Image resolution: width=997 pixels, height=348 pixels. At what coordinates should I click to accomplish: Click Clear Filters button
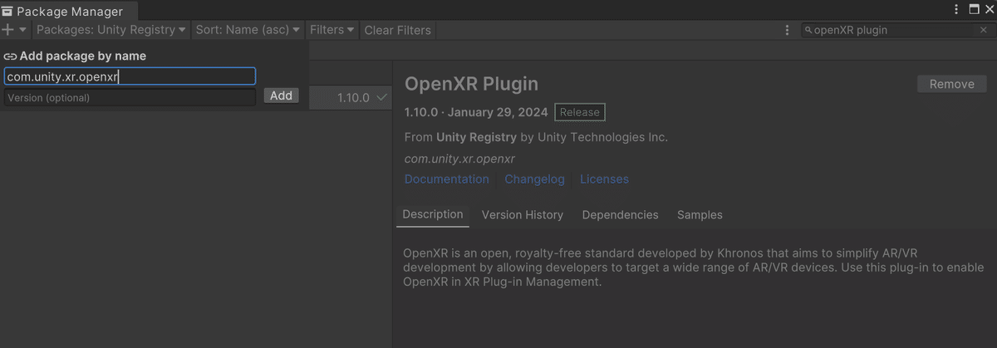pos(398,30)
